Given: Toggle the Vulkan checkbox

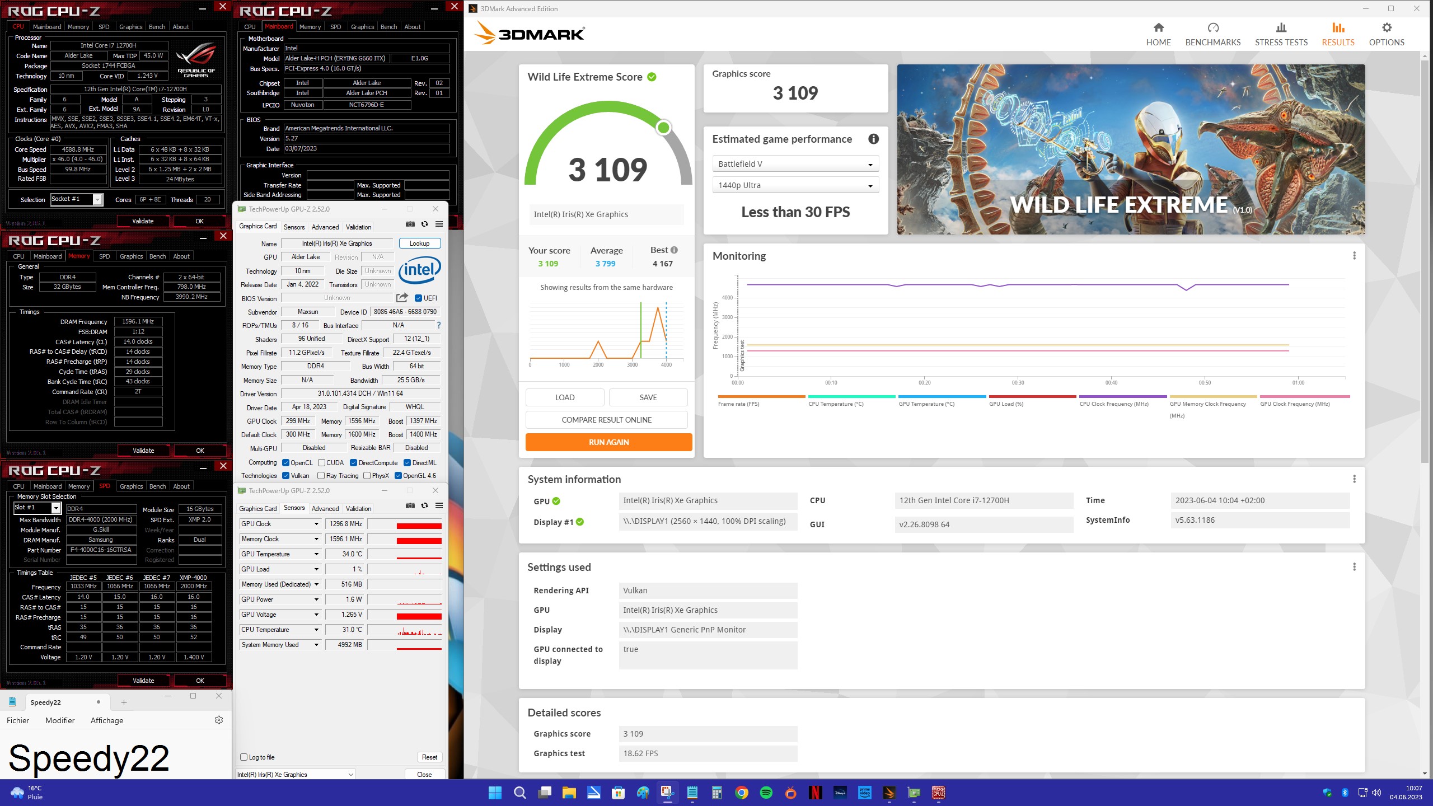Looking at the screenshot, I should (285, 476).
